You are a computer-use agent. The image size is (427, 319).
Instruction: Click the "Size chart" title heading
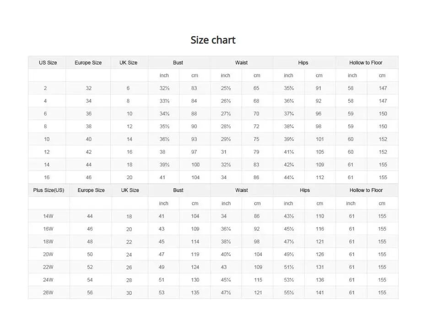(213, 40)
